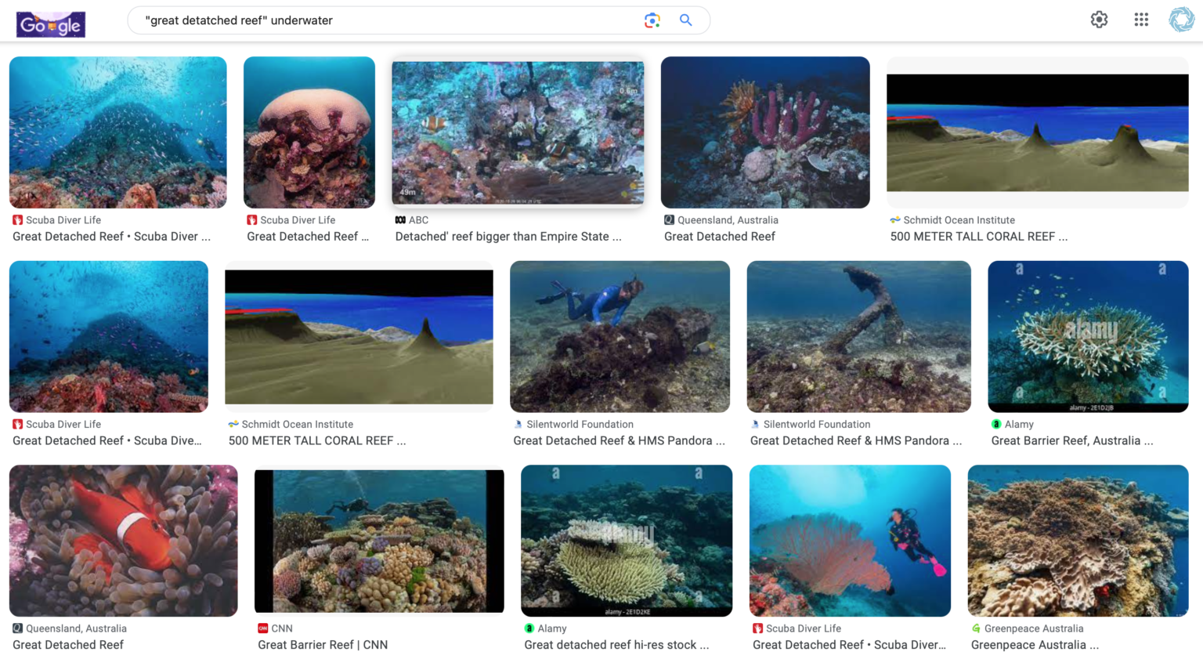
Task: Open the ABC clownfish reef thumbnail
Action: [x=518, y=133]
